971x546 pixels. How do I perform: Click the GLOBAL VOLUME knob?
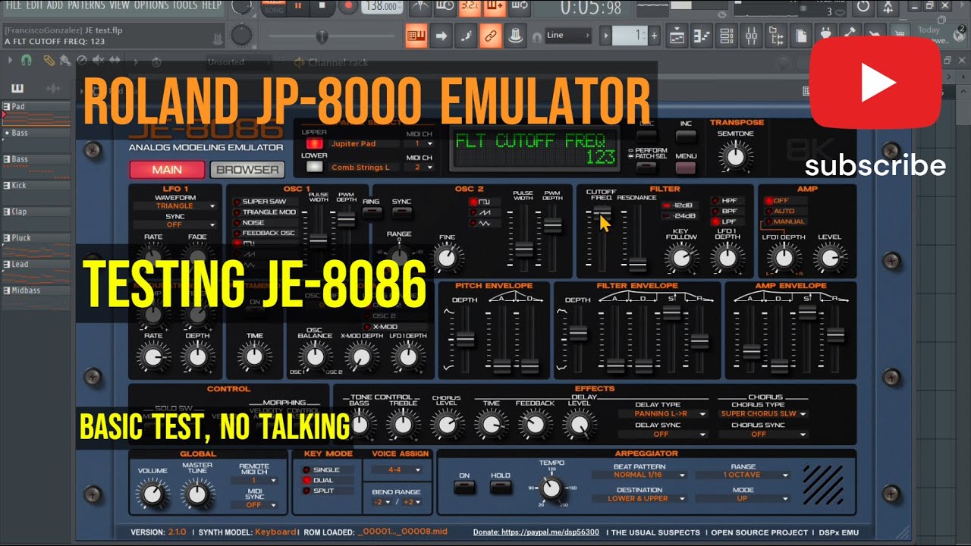pos(152,494)
